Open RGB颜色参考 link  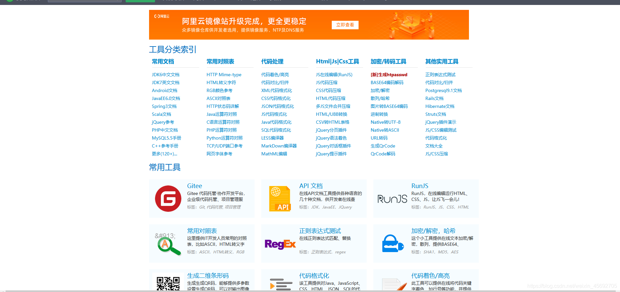(220, 90)
